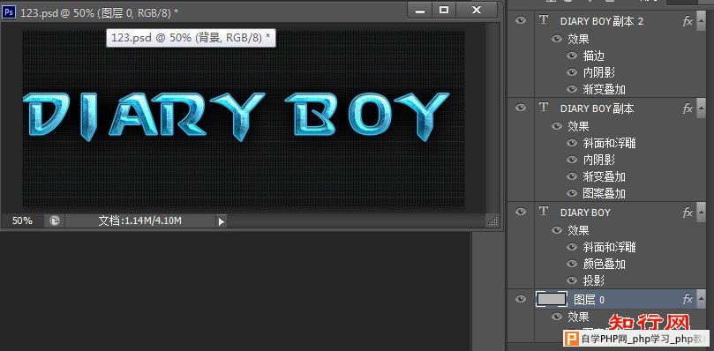Toggle 效果 visibility under DIARY BOY 副本 2

pyautogui.click(x=556, y=39)
